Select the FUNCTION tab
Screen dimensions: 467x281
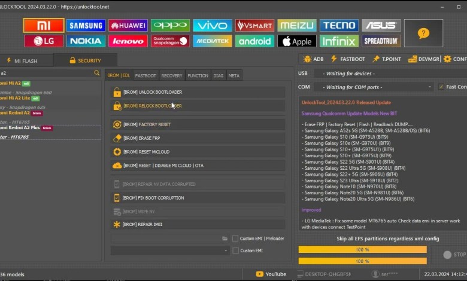198,75
